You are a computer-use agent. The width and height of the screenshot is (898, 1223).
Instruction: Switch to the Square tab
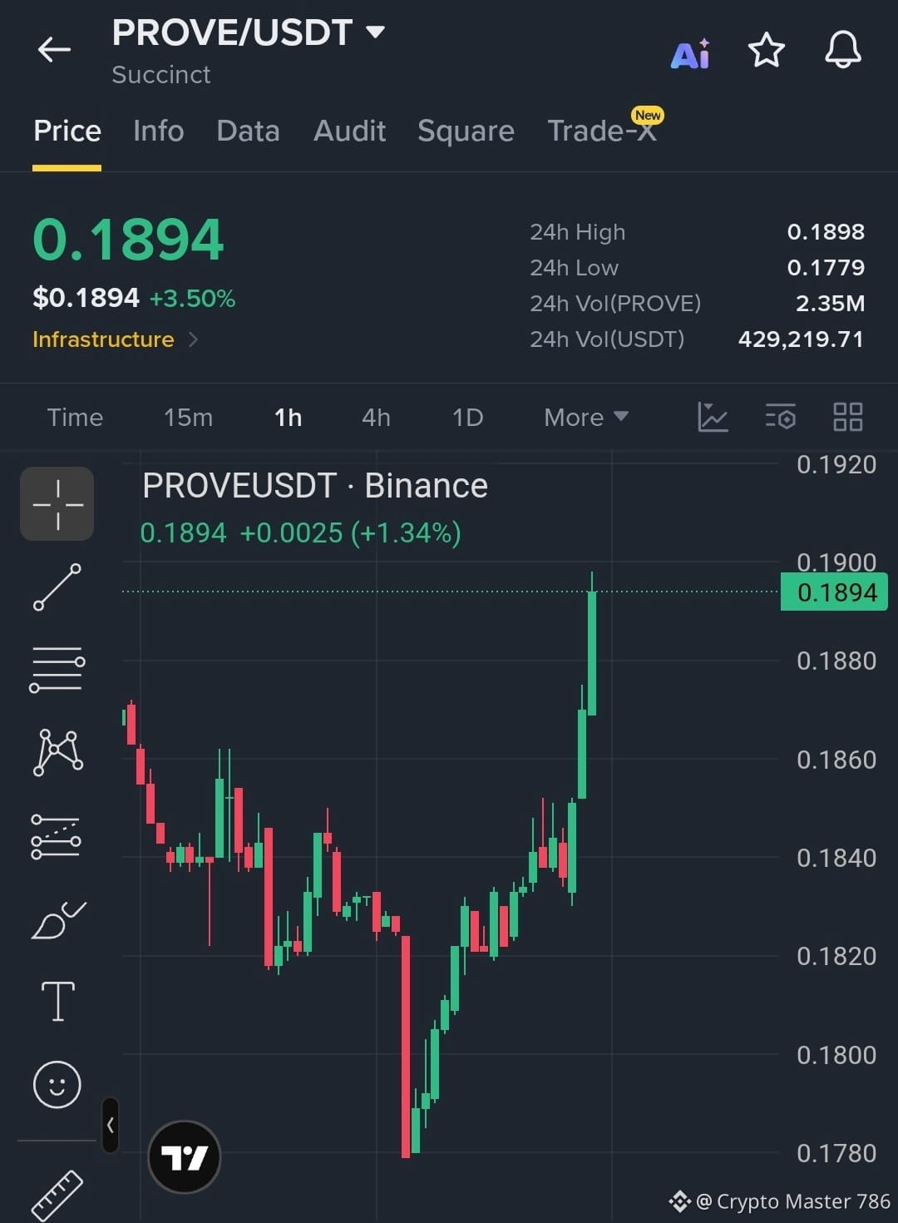pyautogui.click(x=466, y=131)
